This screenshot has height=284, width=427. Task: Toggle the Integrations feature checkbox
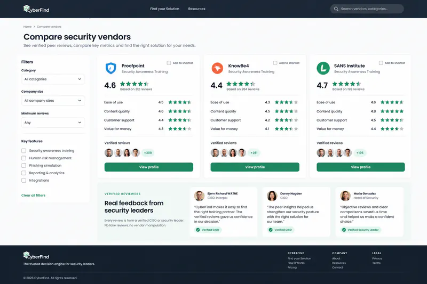click(x=23, y=181)
